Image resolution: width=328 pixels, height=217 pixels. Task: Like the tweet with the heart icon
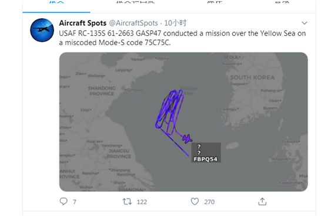point(195,202)
